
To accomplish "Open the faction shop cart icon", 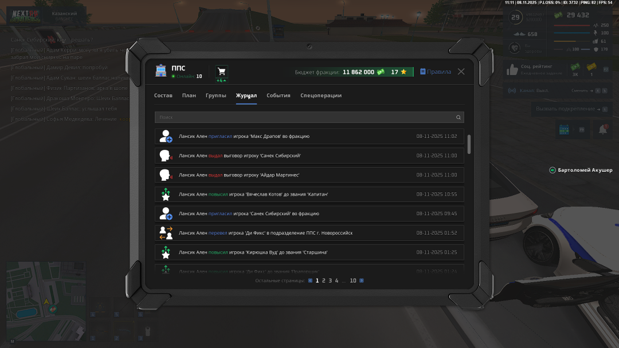I will pyautogui.click(x=222, y=72).
